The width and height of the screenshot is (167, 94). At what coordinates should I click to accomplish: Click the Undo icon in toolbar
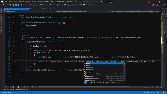point(22,5)
